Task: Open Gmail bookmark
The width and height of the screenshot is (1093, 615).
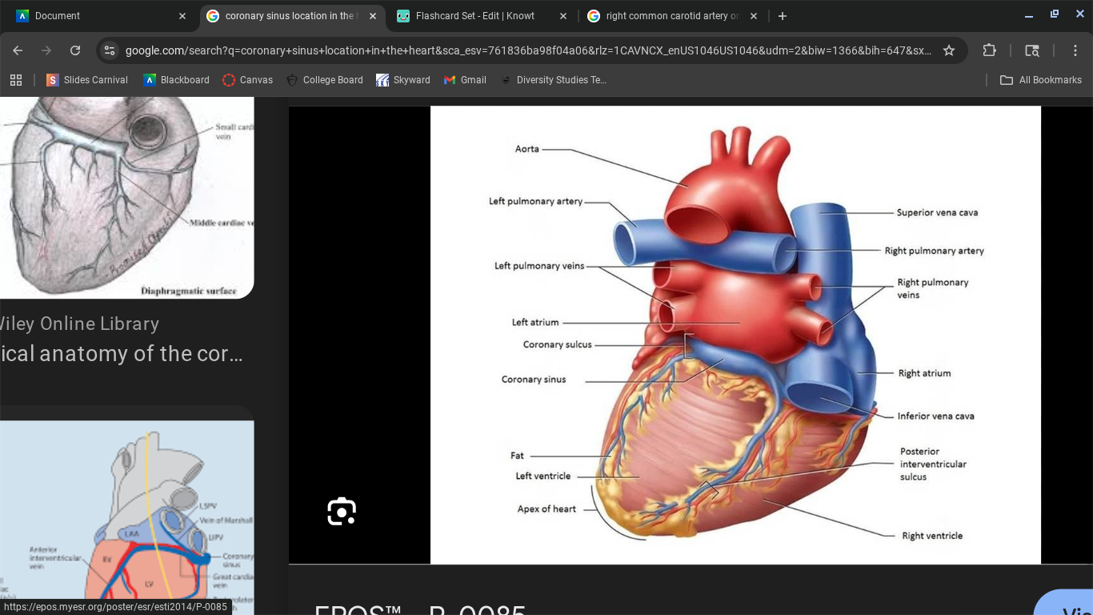Action: click(x=465, y=80)
